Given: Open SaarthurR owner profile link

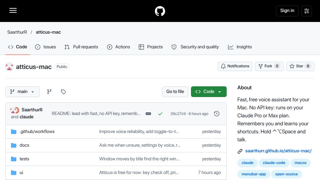Looking at the screenshot, I should coord(17,32).
